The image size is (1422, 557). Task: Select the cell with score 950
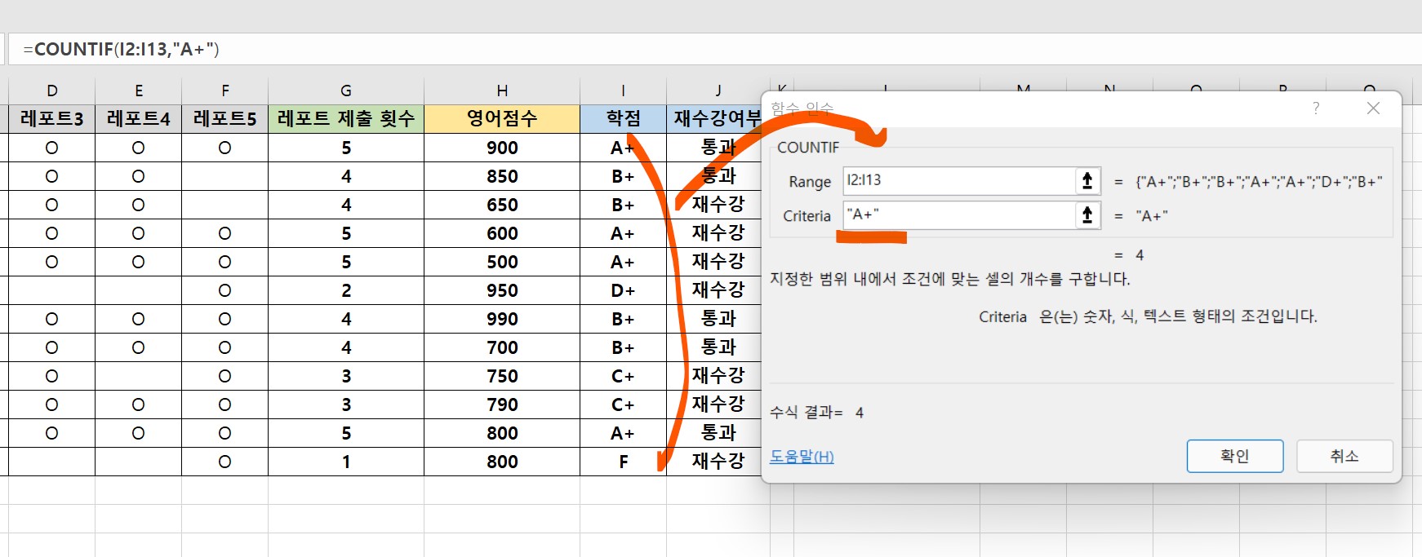pyautogui.click(x=502, y=290)
